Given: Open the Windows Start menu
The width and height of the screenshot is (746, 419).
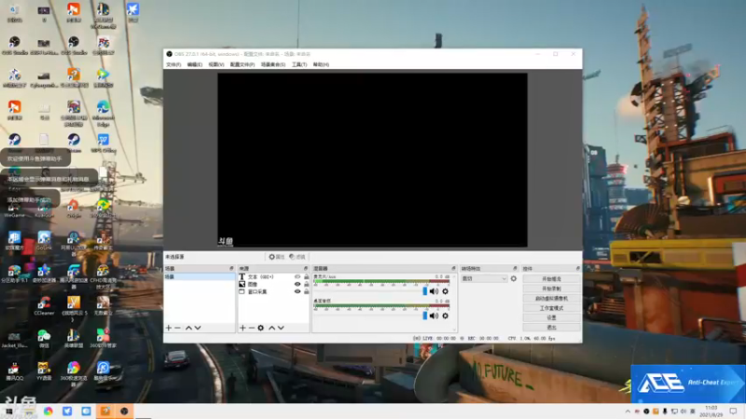Looking at the screenshot, I should (x=9, y=412).
